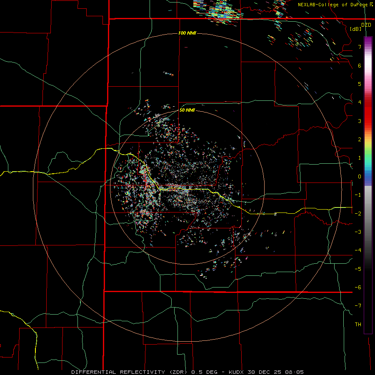This screenshot has width=375, height=375.
Task: Click the 6 value on color scale
Action: tap(360, 65)
